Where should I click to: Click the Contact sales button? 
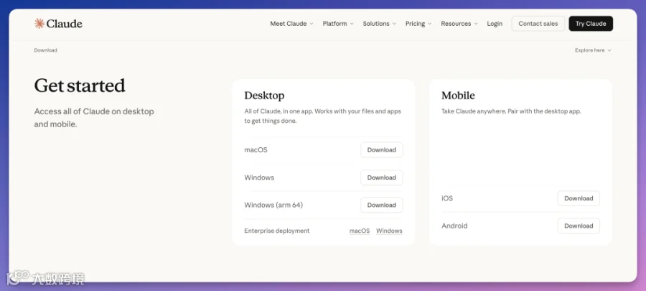pyautogui.click(x=538, y=24)
